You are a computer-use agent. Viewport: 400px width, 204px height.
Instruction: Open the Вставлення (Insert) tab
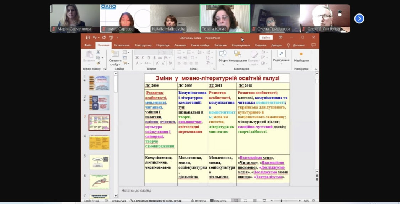tap(122, 45)
